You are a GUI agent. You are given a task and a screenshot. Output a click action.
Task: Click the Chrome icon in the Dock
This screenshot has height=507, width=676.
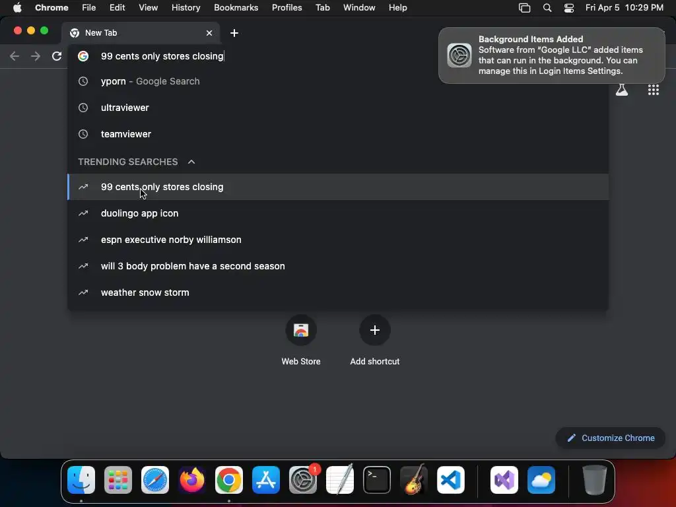point(229,480)
